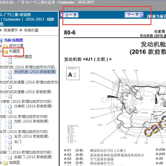
Task: Click connector row A-01 侧面转向信号灯 (右侧)
Action: click(95, 150)
